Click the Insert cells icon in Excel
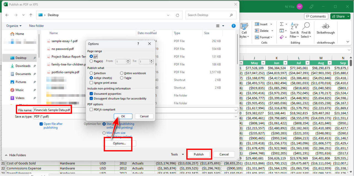This screenshot has width=354, height=176. pyautogui.click(x=257, y=24)
